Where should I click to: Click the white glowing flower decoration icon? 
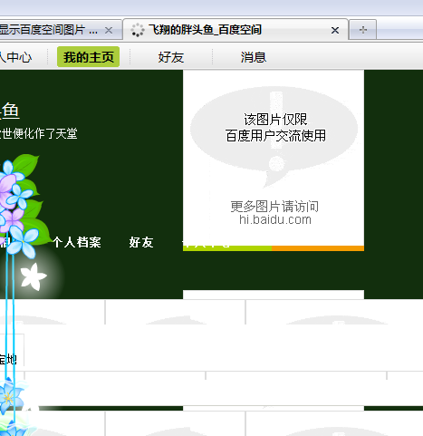tap(34, 276)
